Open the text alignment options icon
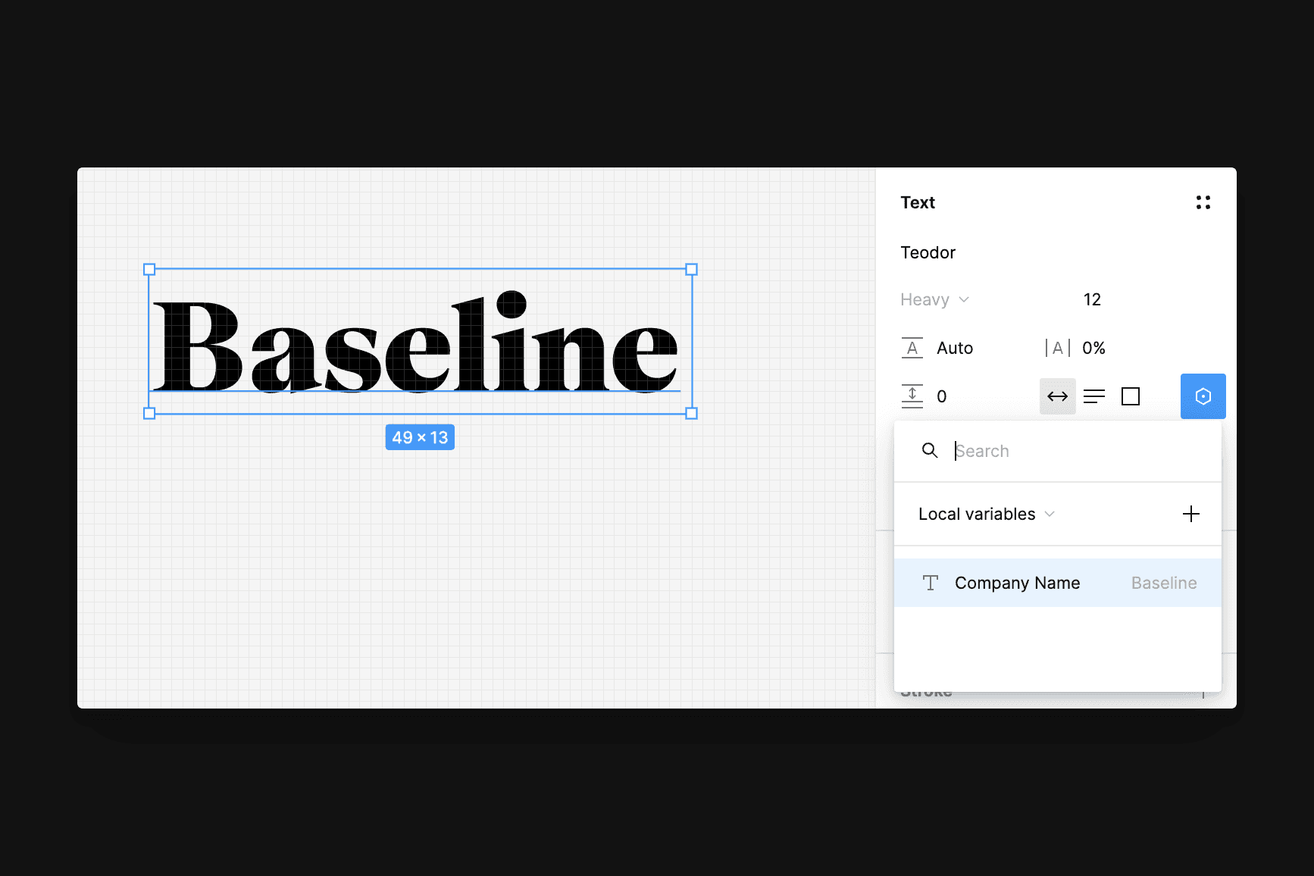The height and width of the screenshot is (876, 1314). pyautogui.click(x=1094, y=396)
